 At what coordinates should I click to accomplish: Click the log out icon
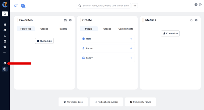201,5
